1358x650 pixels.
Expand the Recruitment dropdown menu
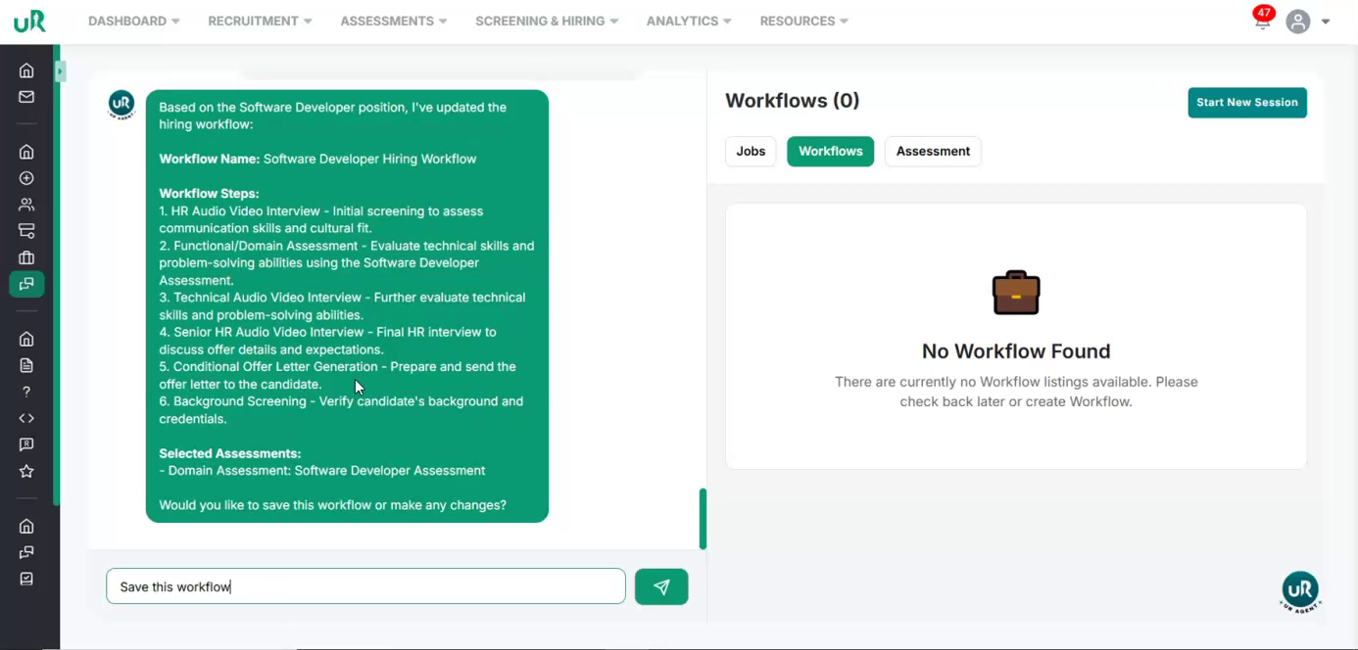point(260,21)
